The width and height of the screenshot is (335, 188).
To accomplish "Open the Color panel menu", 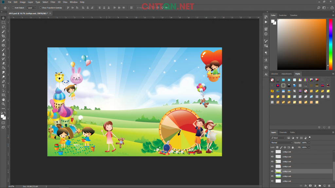I will (x=333, y=15).
